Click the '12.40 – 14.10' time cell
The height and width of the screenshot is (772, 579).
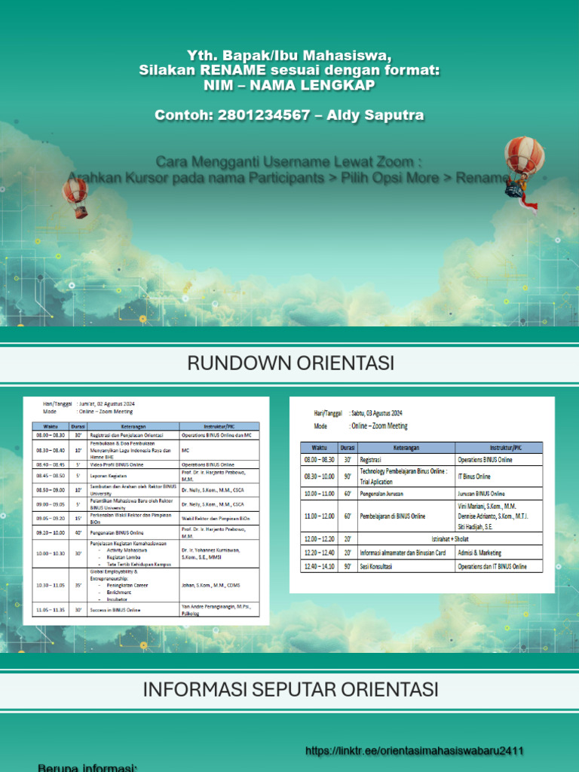(319, 567)
